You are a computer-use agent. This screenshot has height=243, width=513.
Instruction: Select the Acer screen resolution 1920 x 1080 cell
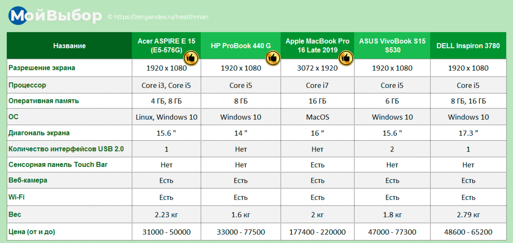point(166,68)
